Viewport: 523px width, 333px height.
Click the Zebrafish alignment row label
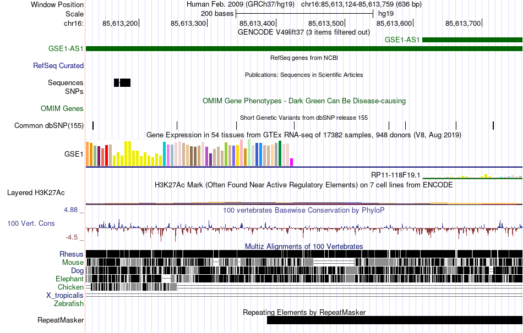tap(69, 304)
